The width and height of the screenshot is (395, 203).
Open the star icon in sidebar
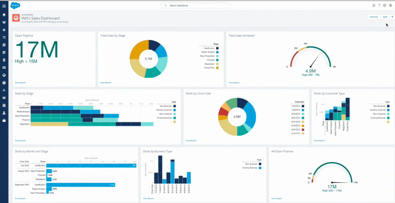(x=4, y=30)
